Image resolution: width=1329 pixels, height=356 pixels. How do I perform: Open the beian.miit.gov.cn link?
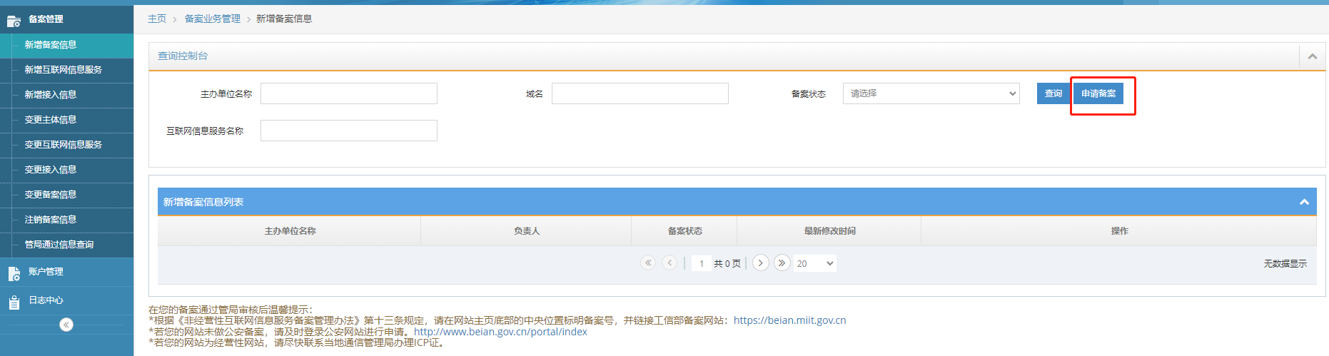pos(789,320)
